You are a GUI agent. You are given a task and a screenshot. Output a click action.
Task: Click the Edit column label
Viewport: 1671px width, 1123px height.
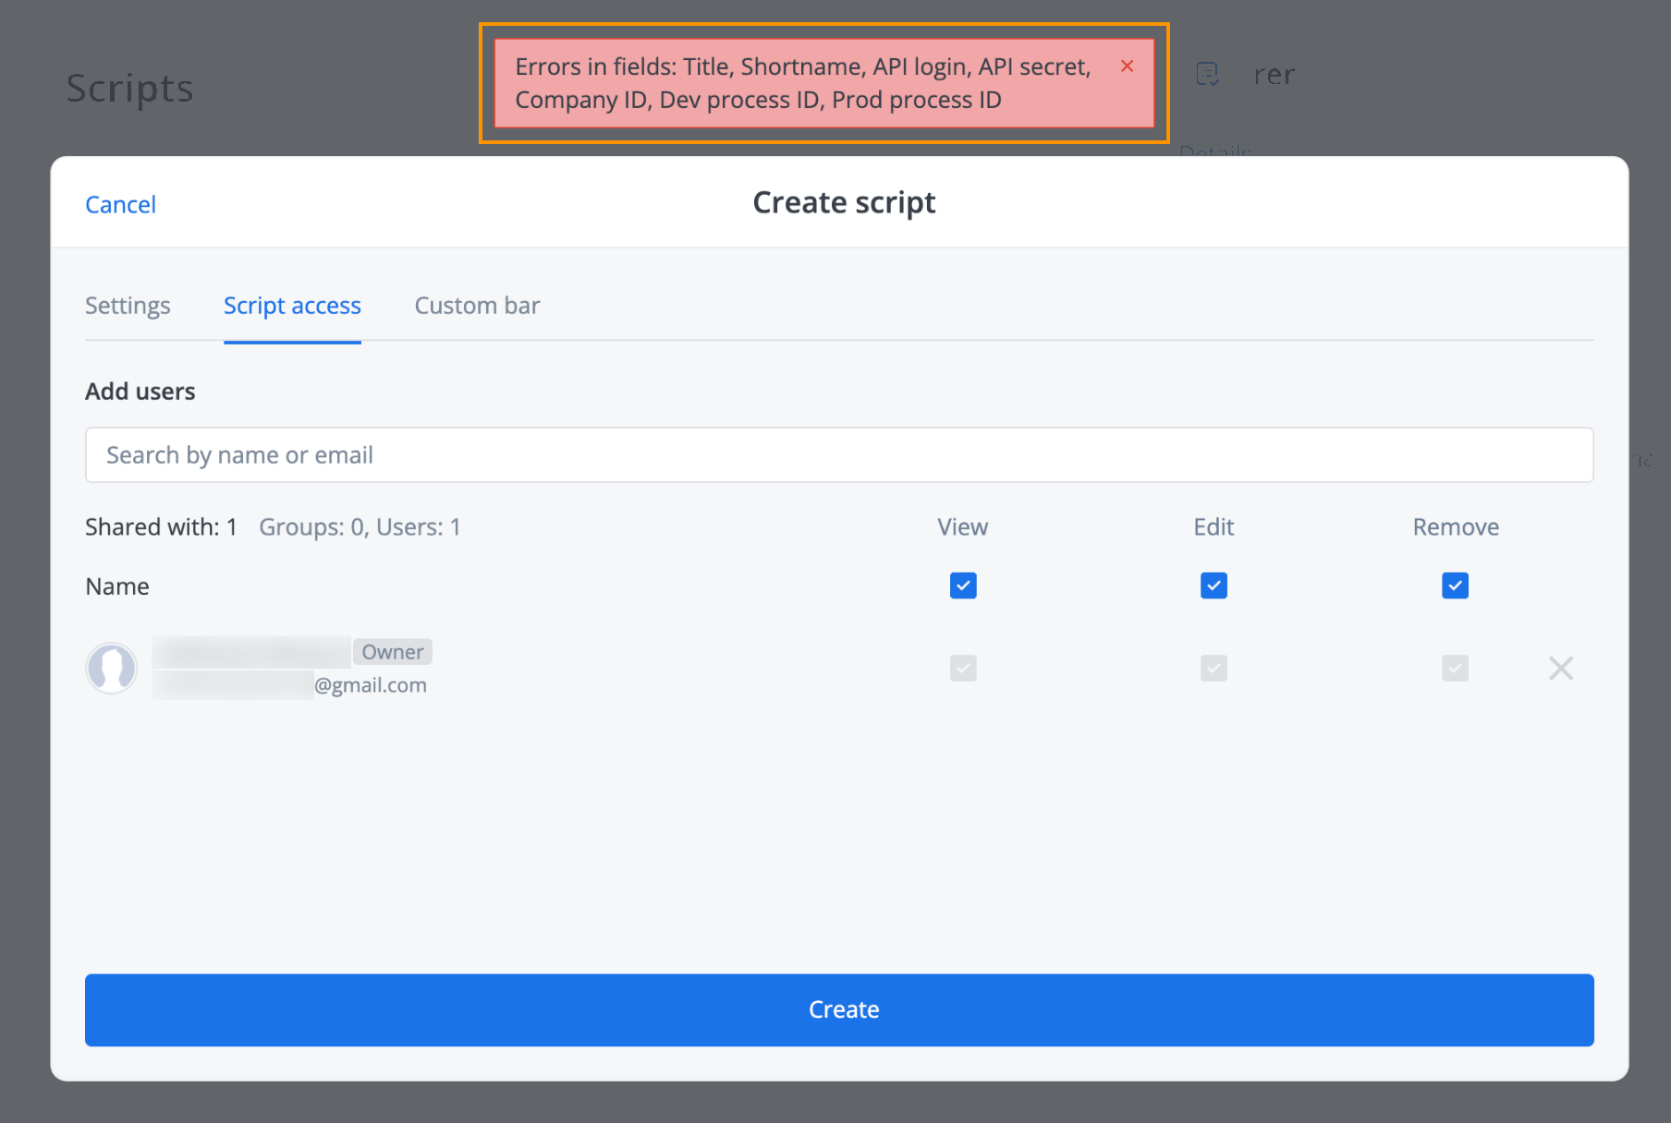tap(1214, 527)
